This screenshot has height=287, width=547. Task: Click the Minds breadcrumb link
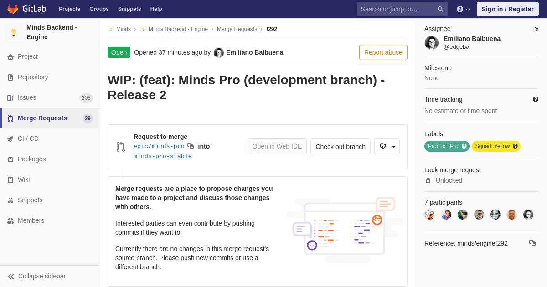tap(124, 29)
